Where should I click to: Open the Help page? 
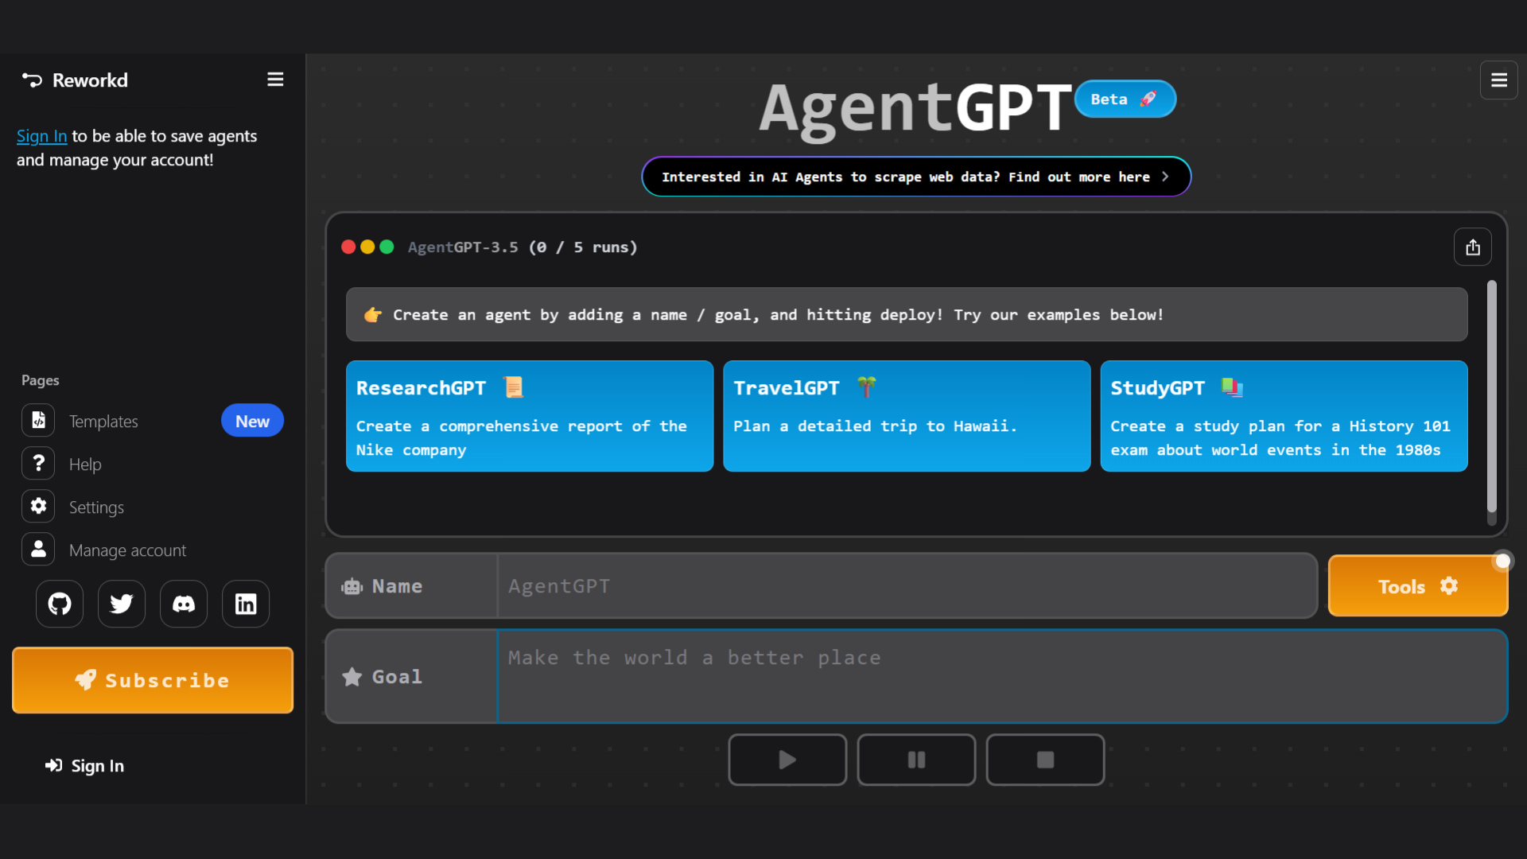coord(85,464)
